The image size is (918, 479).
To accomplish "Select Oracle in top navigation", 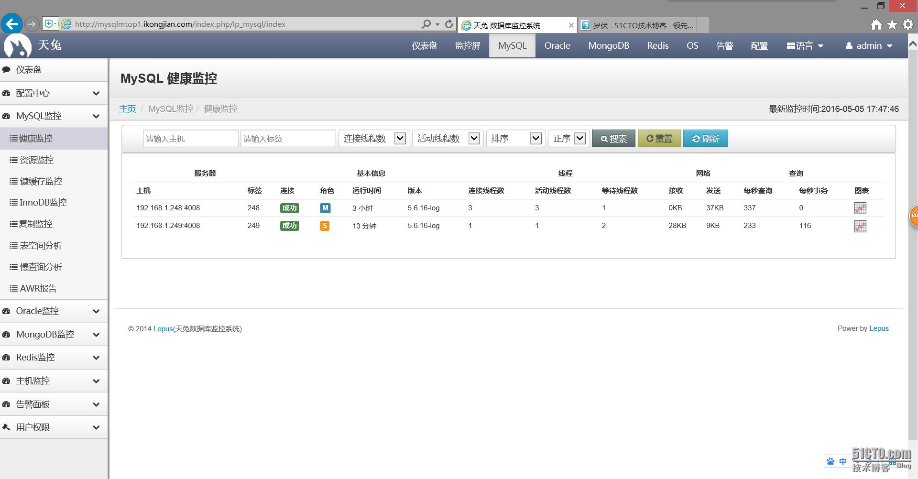I will click(x=557, y=46).
